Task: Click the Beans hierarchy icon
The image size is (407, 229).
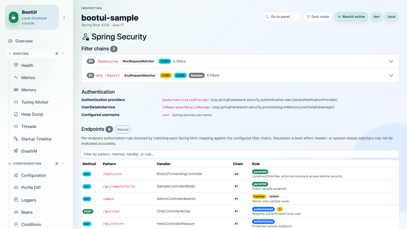Action: pos(16,212)
